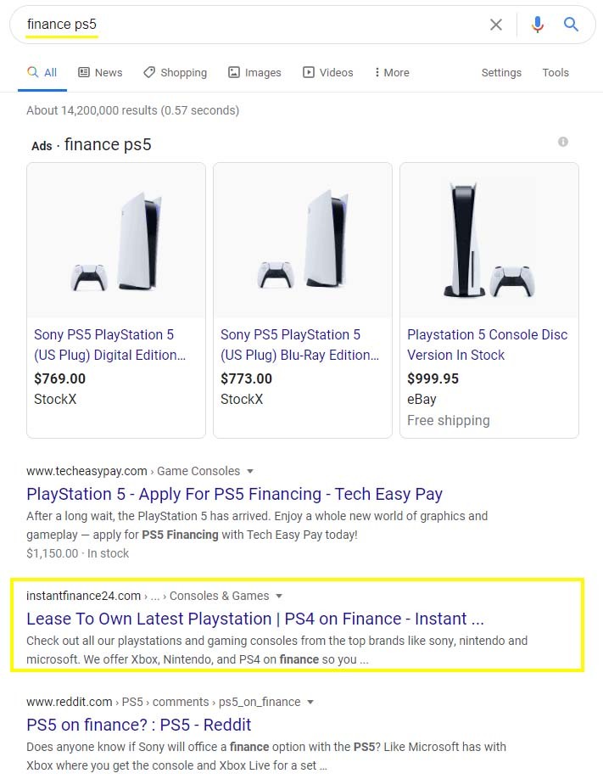This screenshot has height=779, width=603.
Task: Show Videos results tab
Action: (327, 73)
